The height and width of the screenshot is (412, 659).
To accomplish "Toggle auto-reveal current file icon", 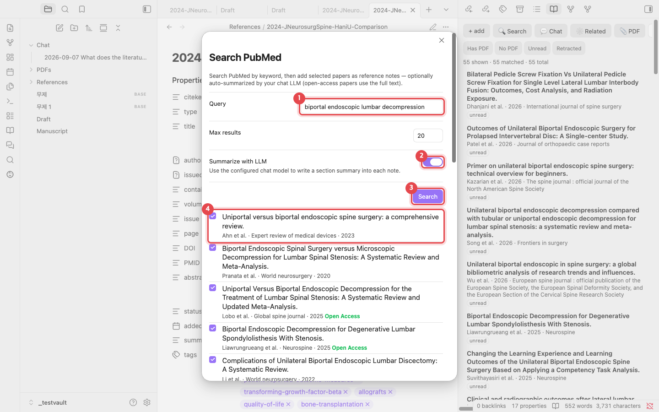I will pyautogui.click(x=103, y=28).
